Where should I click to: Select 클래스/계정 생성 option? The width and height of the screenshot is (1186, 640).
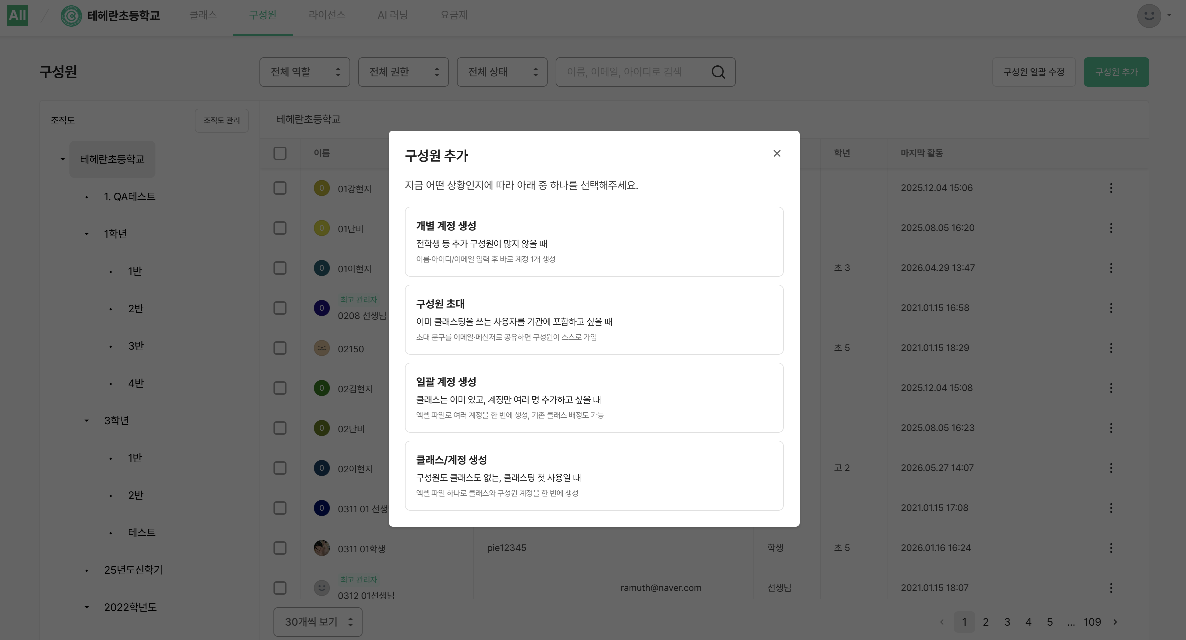(594, 475)
